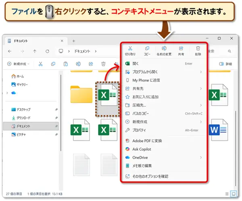This screenshot has width=242, height=201.
Task: Click the right vertical scrollbar of file area
Action: [x=236, y=148]
